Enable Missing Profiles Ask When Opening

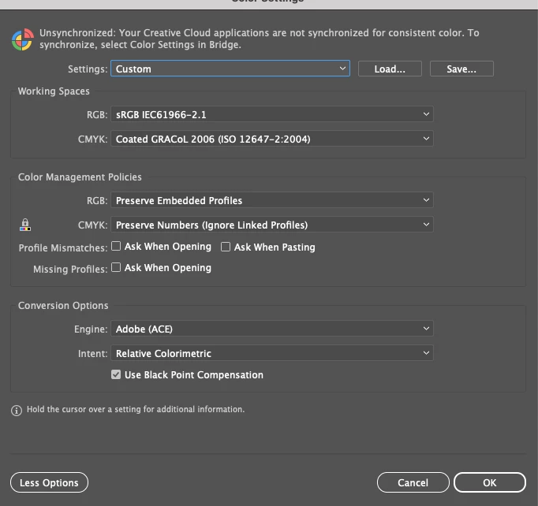[x=116, y=267]
